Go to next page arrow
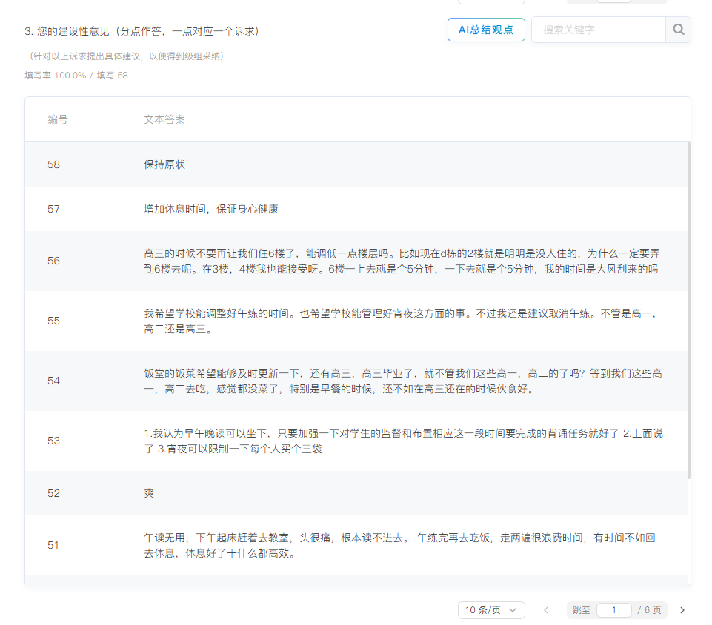 coord(682,610)
